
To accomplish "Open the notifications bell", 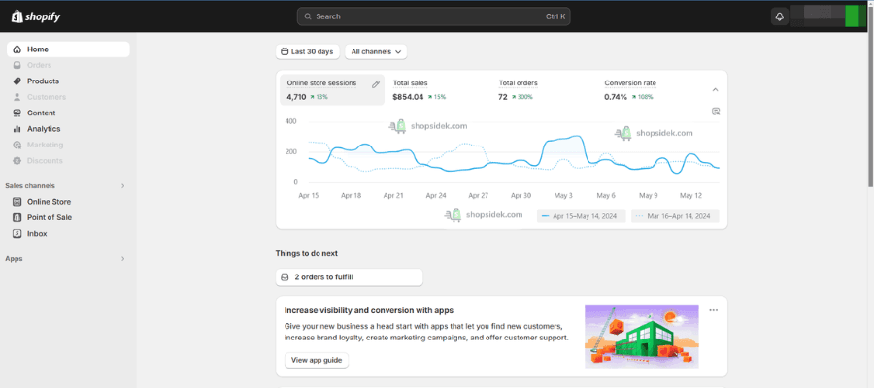I will pyautogui.click(x=779, y=16).
